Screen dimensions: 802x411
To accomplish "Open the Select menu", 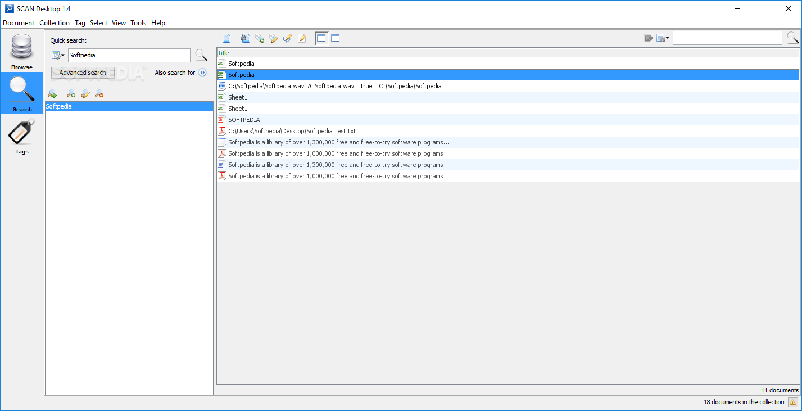I will click(98, 23).
